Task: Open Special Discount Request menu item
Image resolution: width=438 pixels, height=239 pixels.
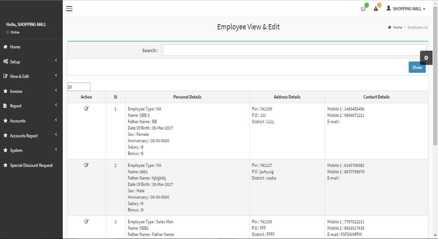Action: 31,165
